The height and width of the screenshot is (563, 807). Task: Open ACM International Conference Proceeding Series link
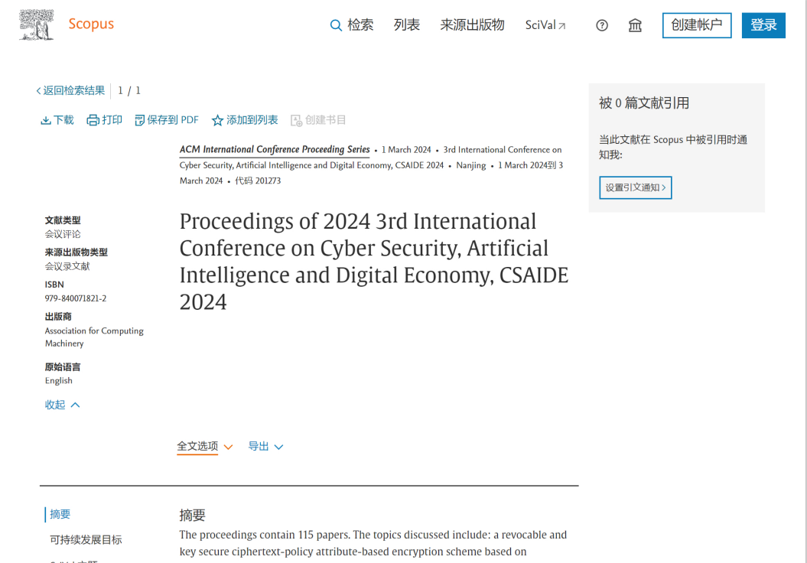pos(275,150)
